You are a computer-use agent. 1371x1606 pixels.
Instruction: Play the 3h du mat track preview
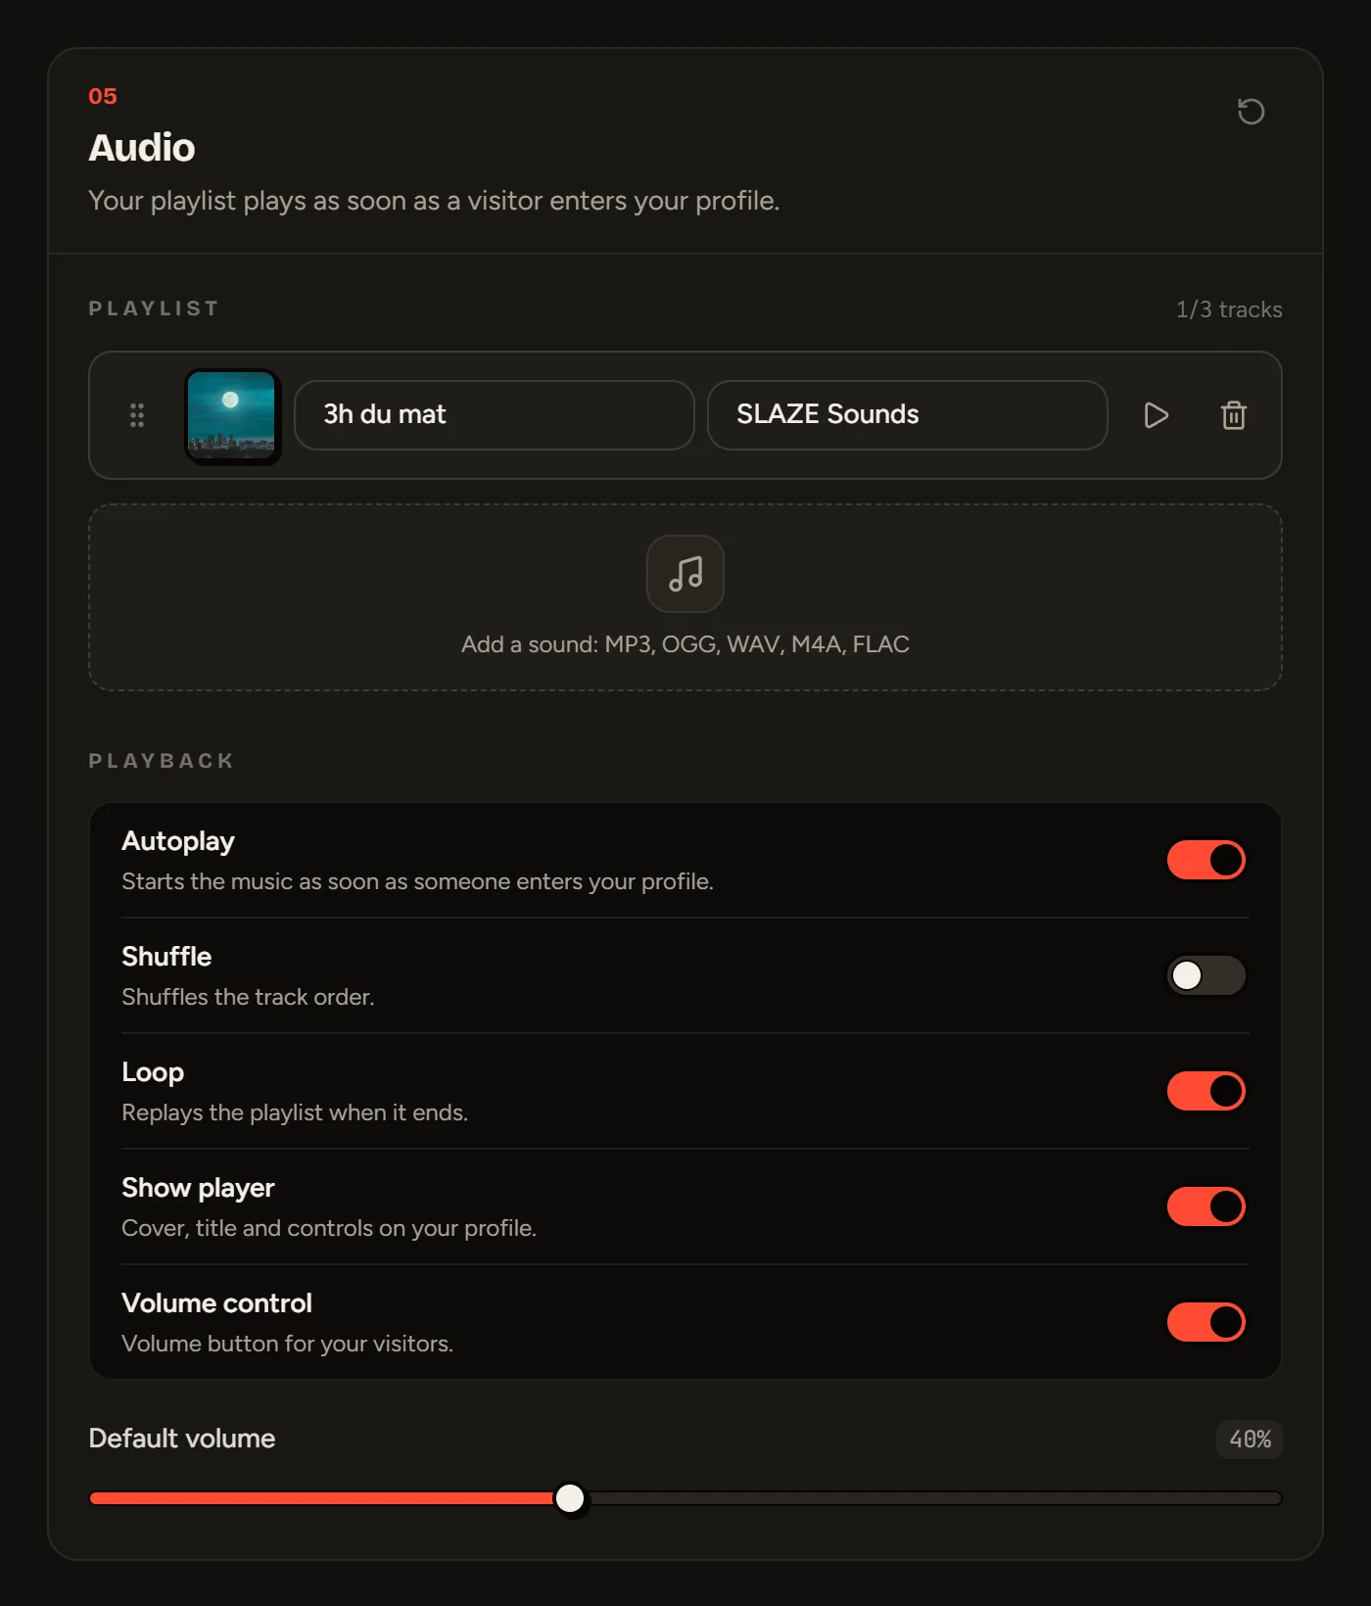pyautogui.click(x=1156, y=415)
